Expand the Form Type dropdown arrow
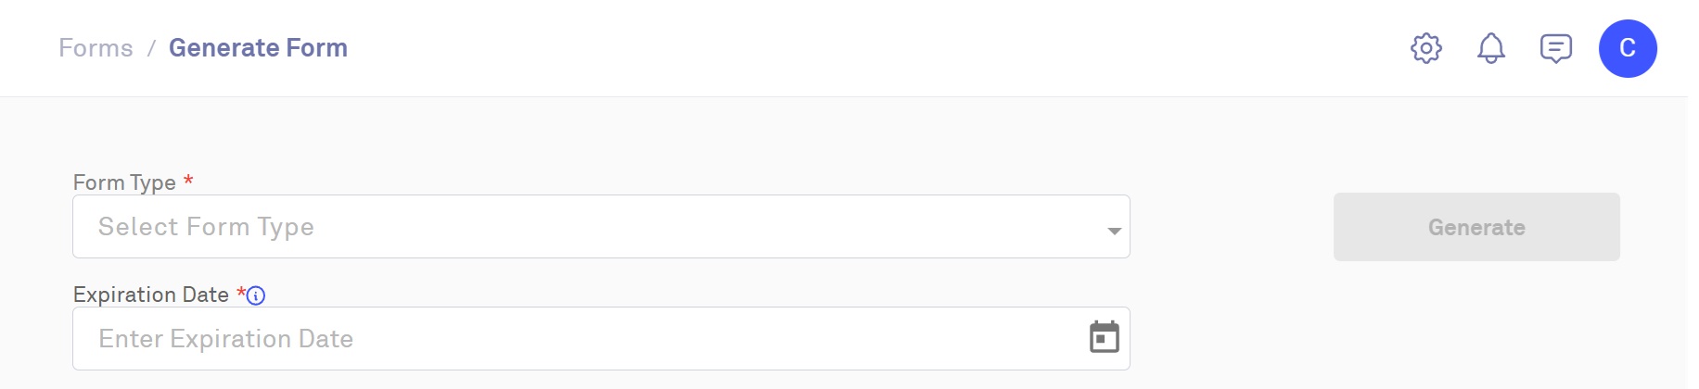The image size is (1699, 389). (x=1114, y=230)
